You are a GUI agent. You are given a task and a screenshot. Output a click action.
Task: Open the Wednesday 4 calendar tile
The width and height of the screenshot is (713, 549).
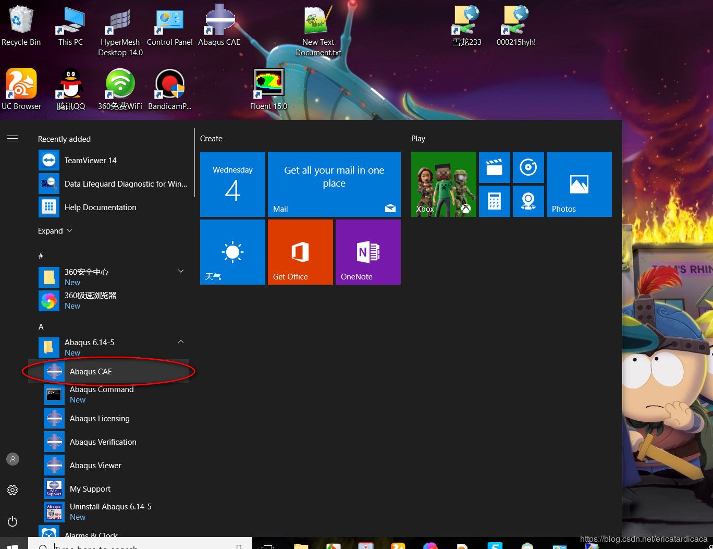coord(232,184)
